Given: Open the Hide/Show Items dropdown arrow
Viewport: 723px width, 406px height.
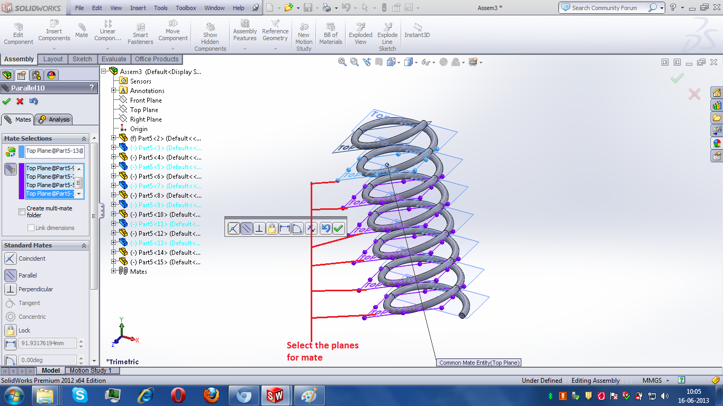Looking at the screenshot, I should click(433, 62).
